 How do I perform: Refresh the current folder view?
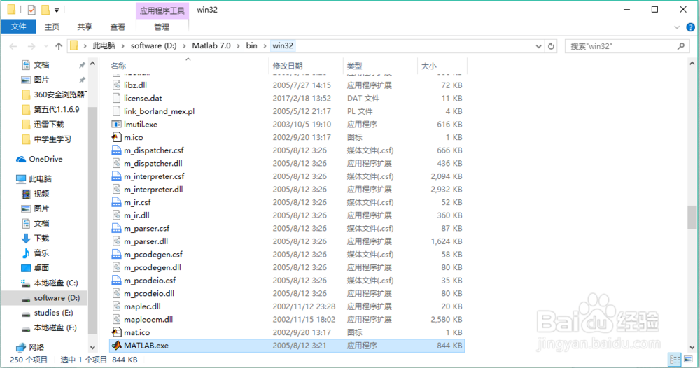click(552, 46)
